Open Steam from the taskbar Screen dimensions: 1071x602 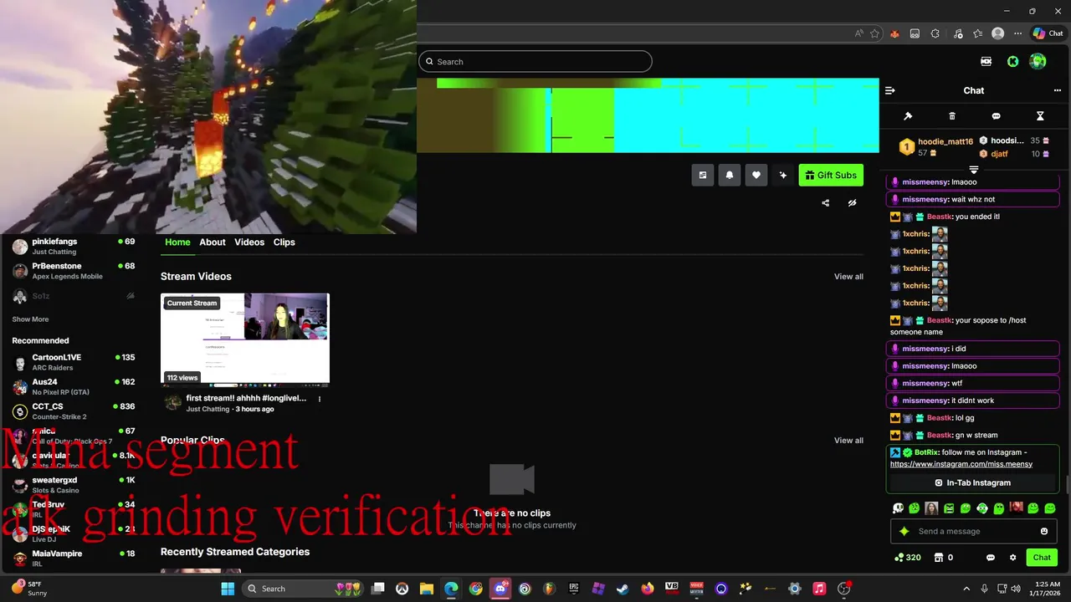623,589
